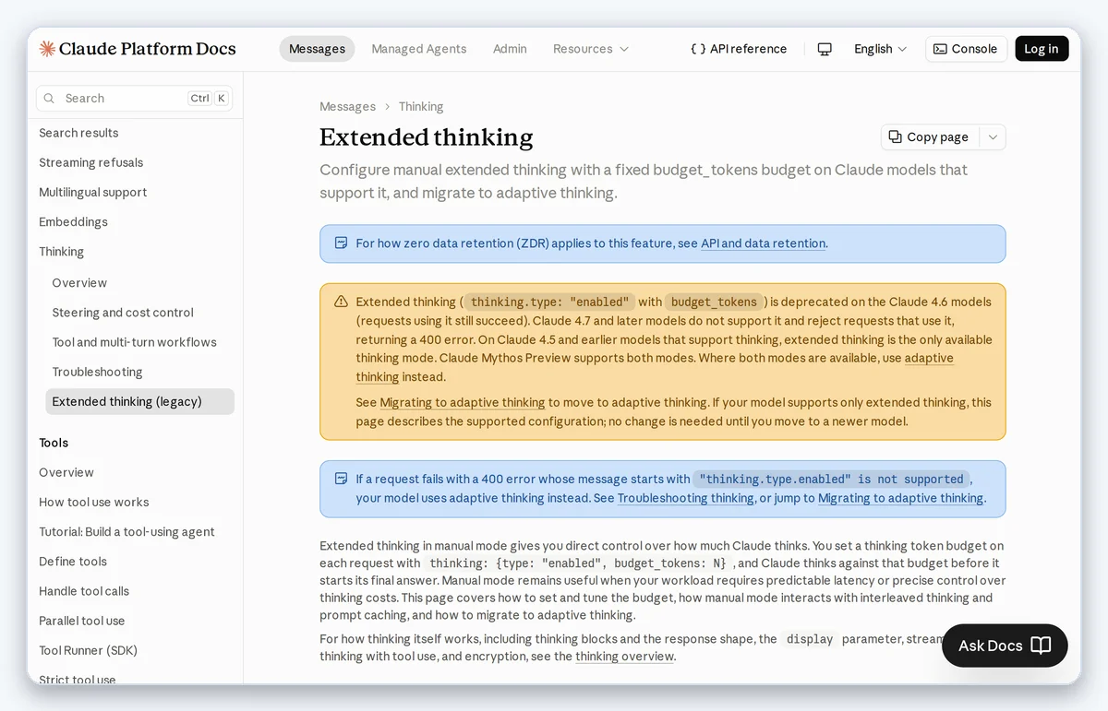Click the warning triangle icon in deprecation notice
This screenshot has width=1108, height=711.
[341, 302]
